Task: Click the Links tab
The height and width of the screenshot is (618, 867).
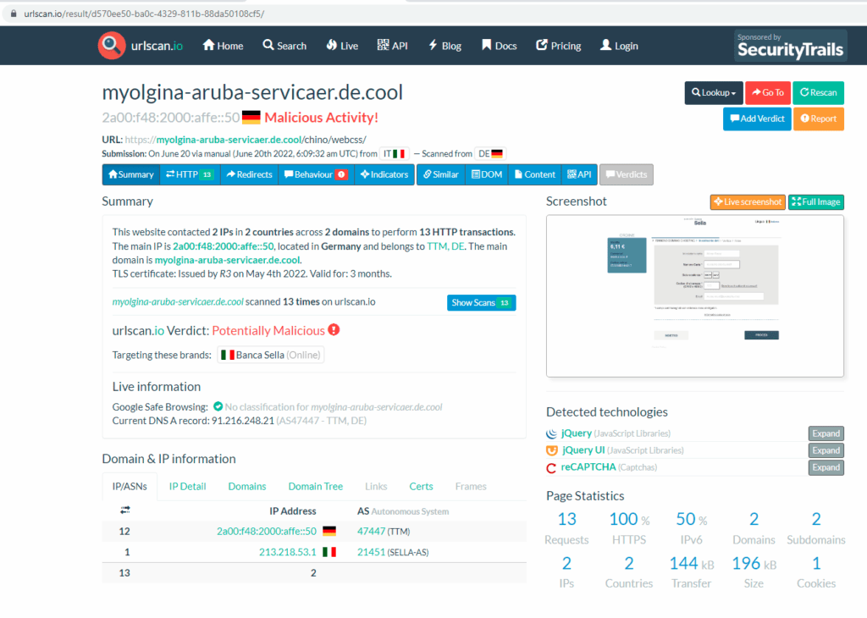Action: point(376,487)
